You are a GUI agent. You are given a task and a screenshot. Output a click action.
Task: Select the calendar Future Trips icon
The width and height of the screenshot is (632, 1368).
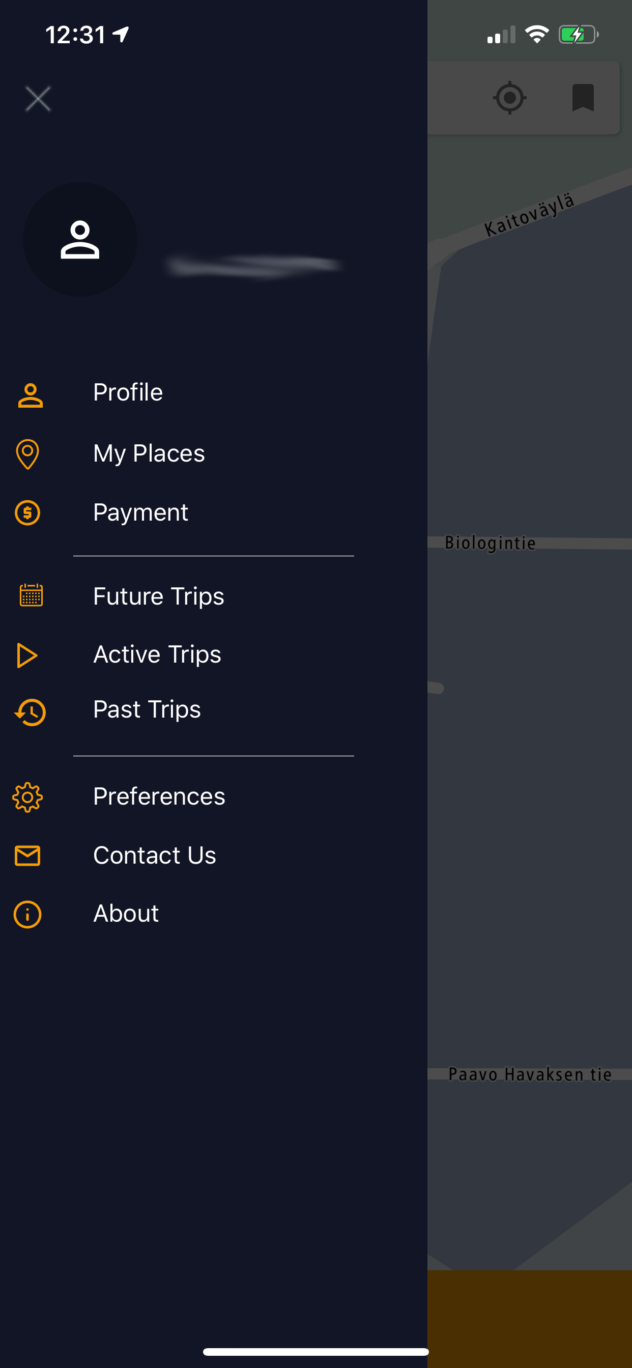tap(32, 595)
